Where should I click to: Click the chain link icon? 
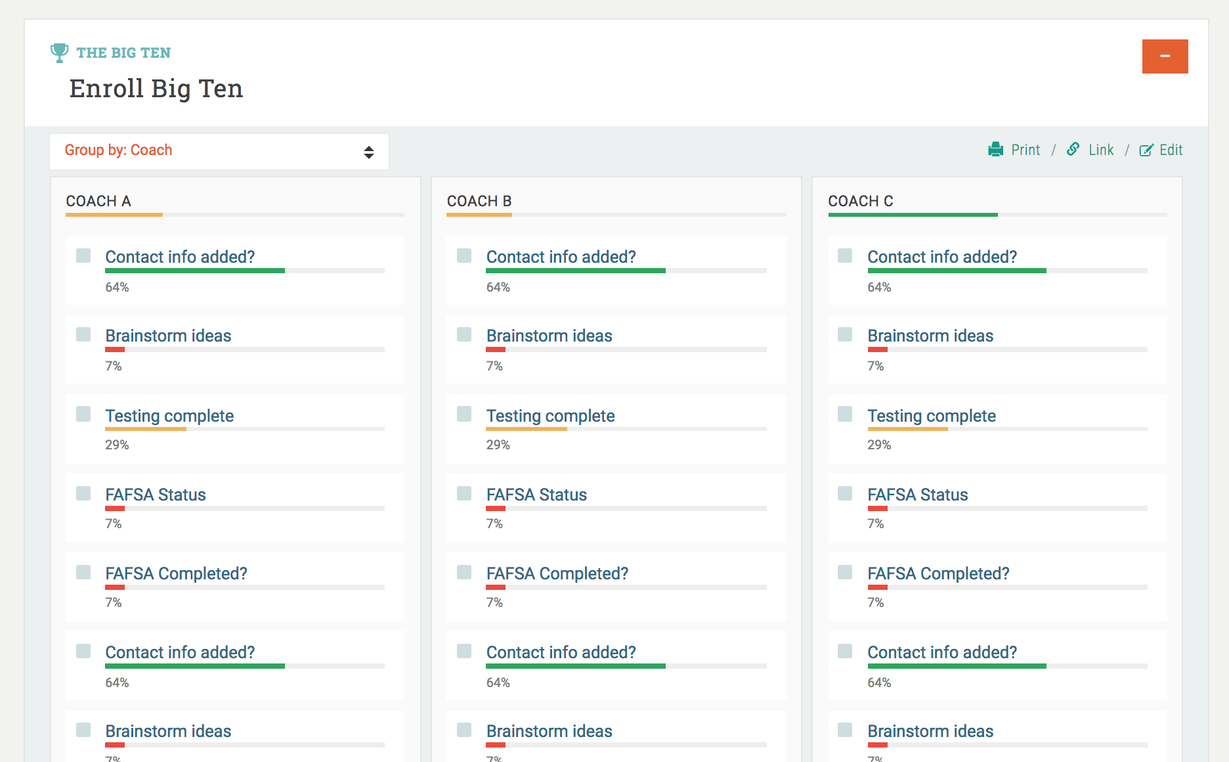click(1073, 150)
